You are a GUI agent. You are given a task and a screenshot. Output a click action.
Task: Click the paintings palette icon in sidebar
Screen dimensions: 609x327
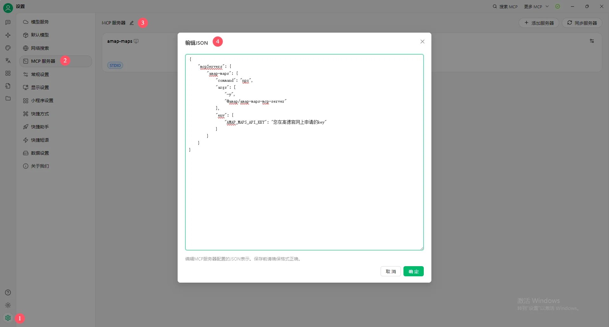click(8, 48)
